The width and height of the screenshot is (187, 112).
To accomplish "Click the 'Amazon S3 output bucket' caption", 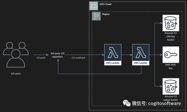I will (171, 98).
